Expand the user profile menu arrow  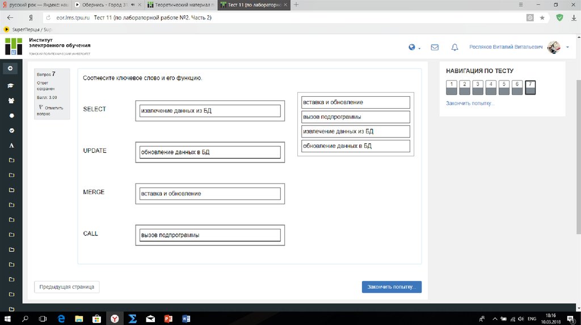(567, 48)
